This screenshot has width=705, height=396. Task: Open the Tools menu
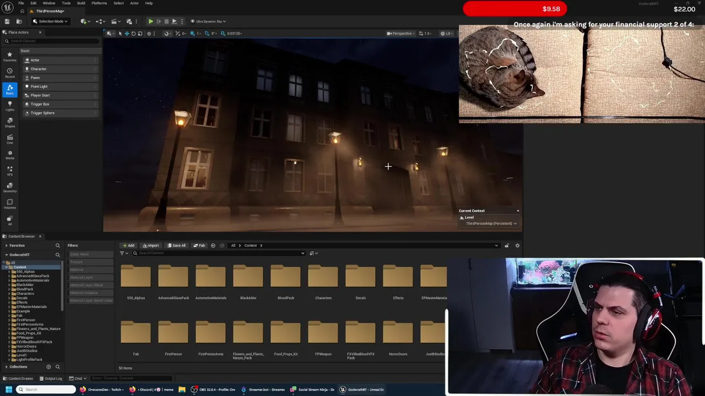tap(66, 3)
